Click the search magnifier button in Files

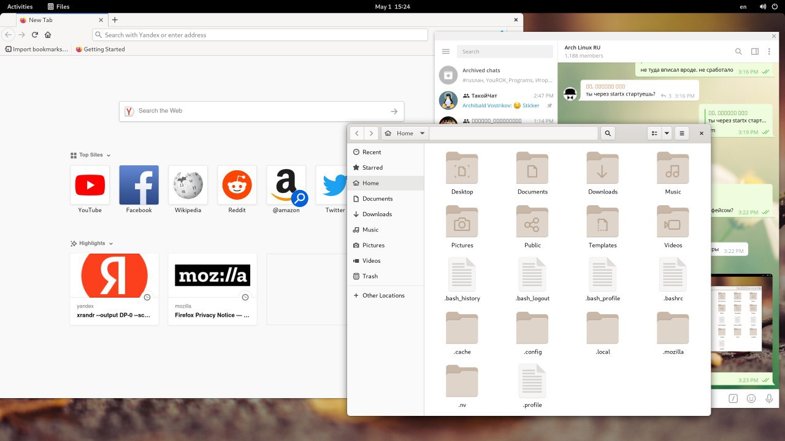pos(608,133)
